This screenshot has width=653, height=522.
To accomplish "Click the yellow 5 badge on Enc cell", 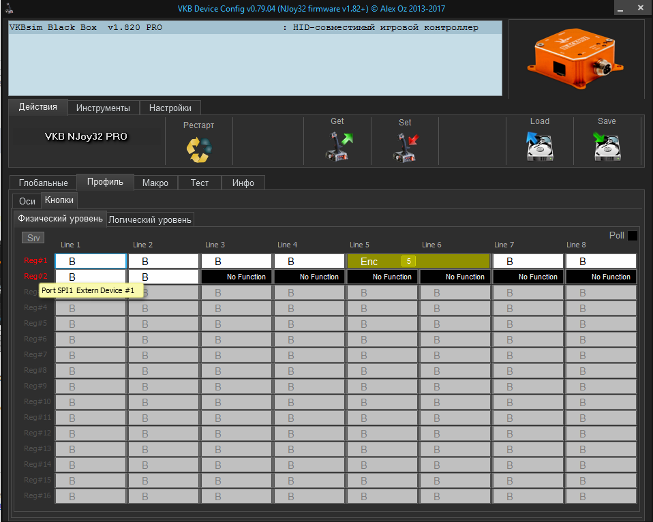I will [408, 261].
